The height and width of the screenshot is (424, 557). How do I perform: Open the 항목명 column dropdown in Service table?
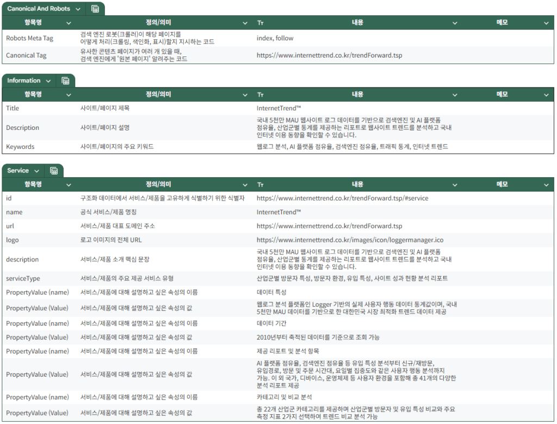[x=69, y=184]
